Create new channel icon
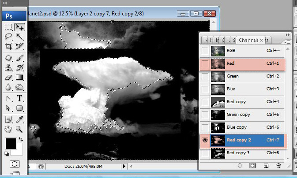 266,166
